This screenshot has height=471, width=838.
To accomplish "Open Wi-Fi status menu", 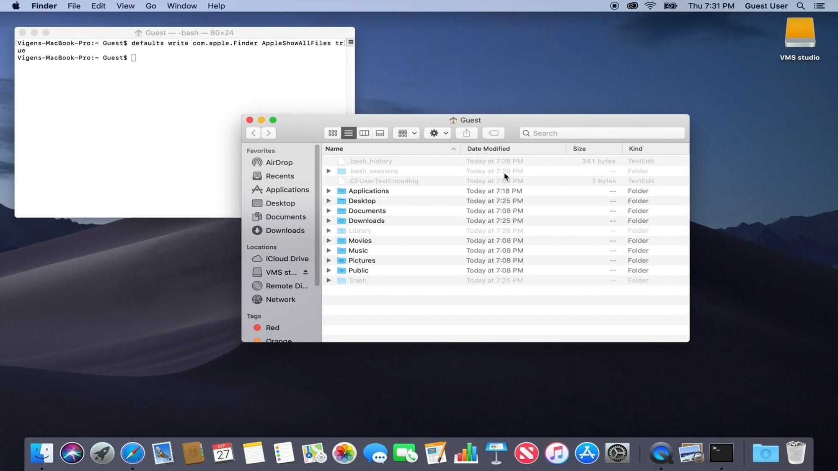I will (650, 6).
